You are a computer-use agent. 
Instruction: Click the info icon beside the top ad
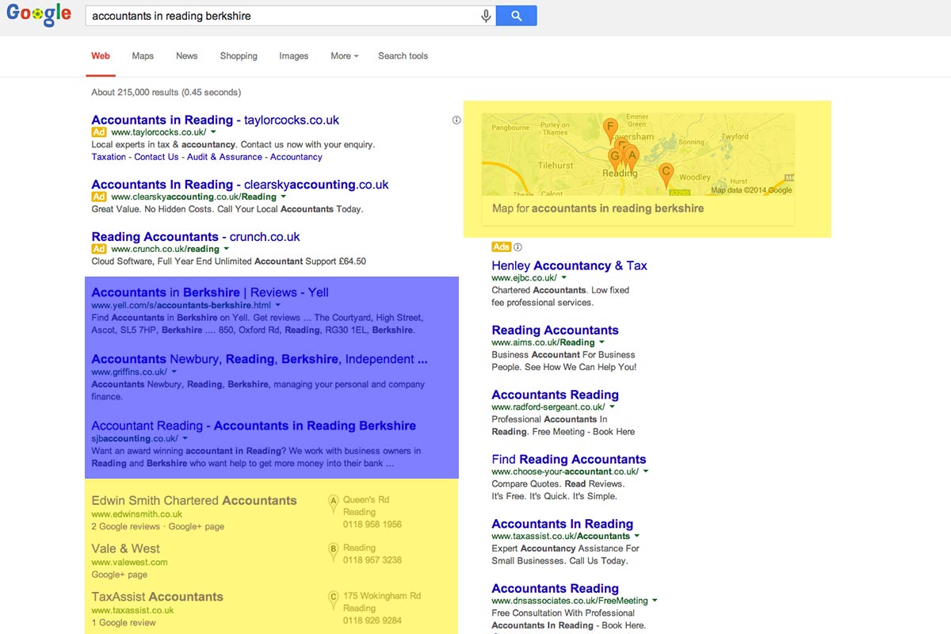(x=456, y=120)
